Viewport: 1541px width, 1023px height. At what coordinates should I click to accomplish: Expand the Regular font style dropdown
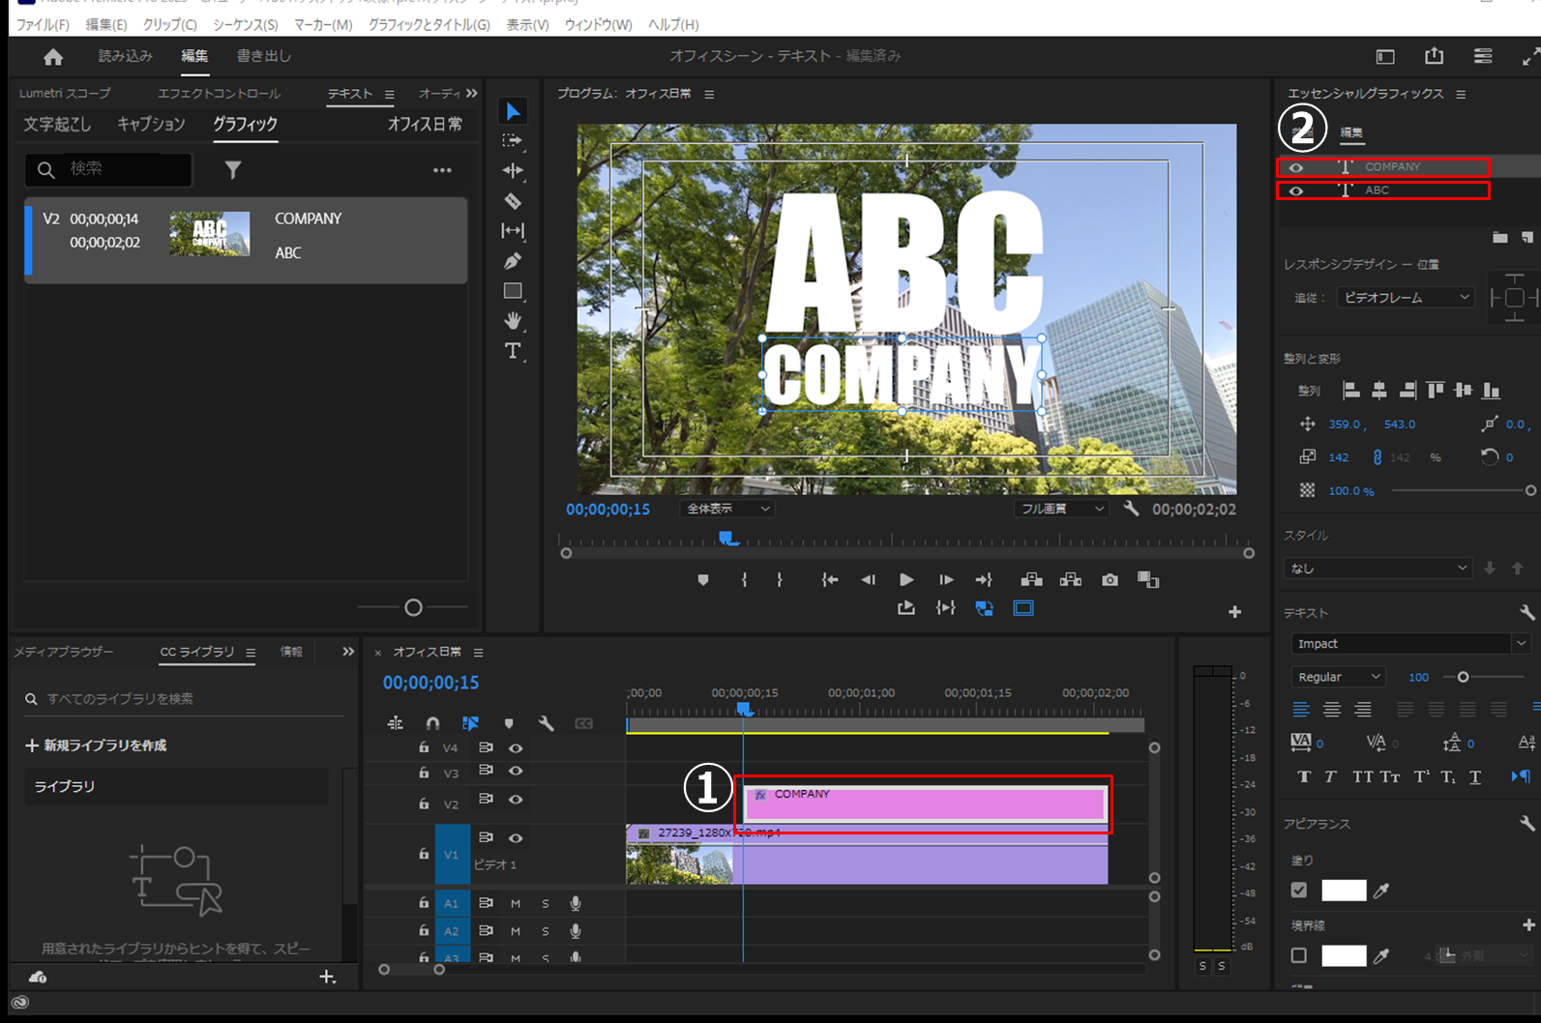pyautogui.click(x=1339, y=677)
